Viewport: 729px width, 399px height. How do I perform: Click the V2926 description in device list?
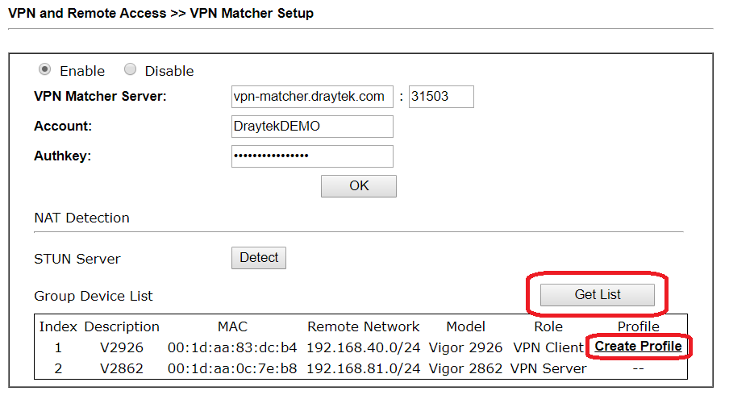[121, 348]
